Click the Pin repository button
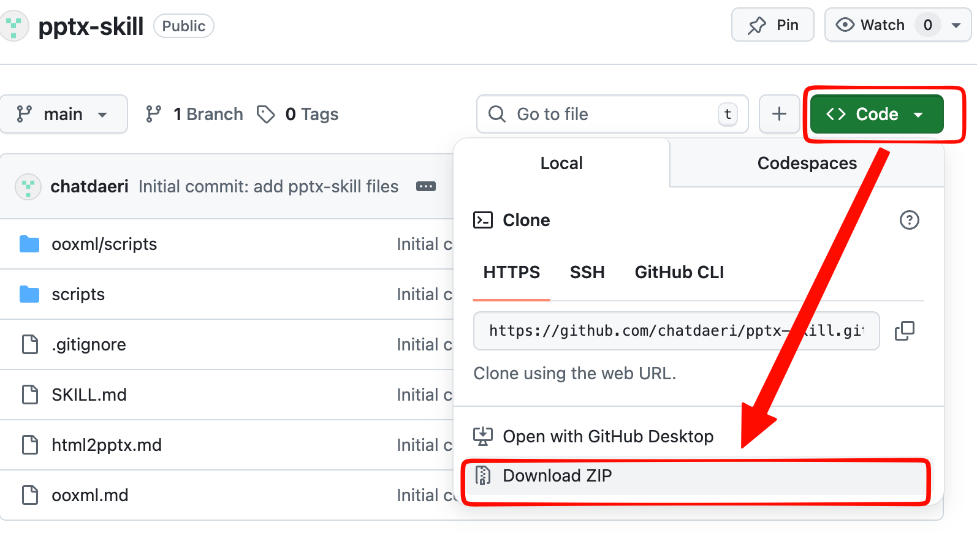 [772, 25]
